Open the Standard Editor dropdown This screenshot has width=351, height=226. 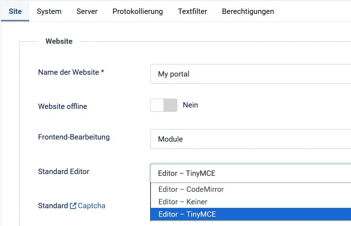(x=249, y=173)
